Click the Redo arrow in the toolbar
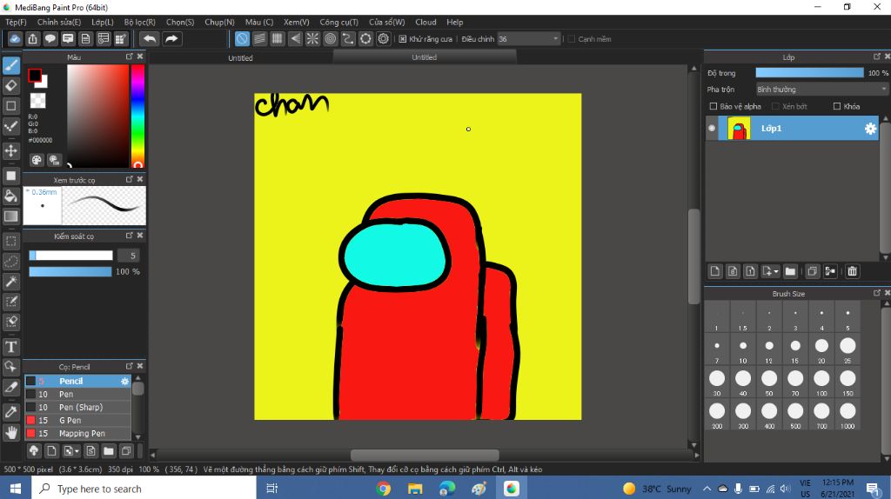This screenshot has height=499, width=891. click(x=171, y=38)
